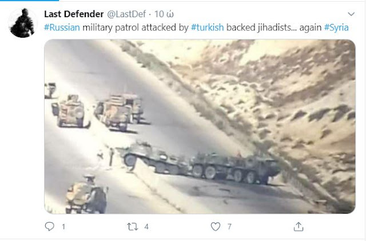Click the Last Defender display name

(74, 14)
